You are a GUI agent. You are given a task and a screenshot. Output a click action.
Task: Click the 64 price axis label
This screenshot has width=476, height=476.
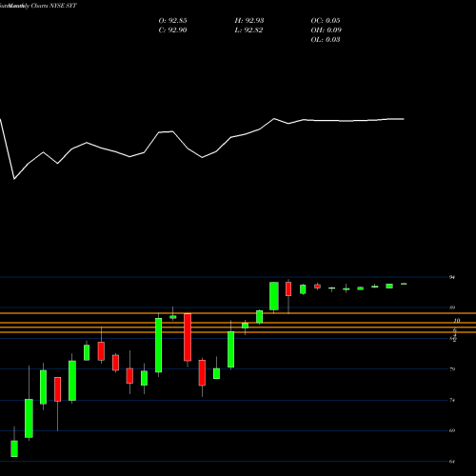point(452,462)
